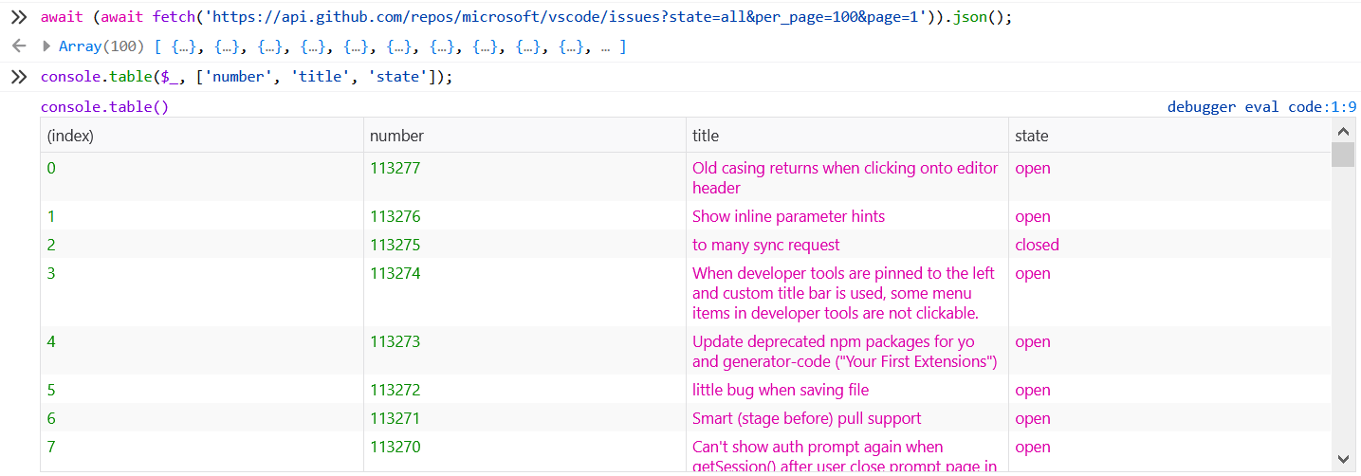Click the console.table command input line
The width and height of the screenshot is (1361, 476).
point(247,77)
